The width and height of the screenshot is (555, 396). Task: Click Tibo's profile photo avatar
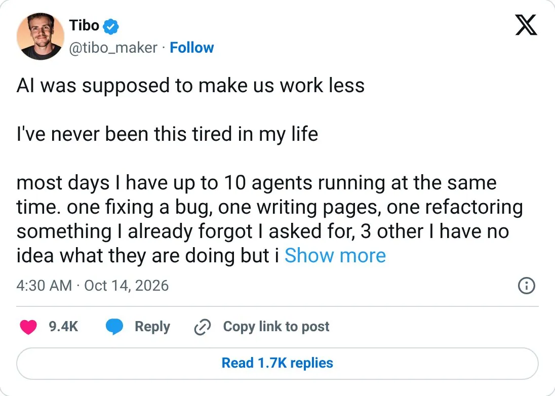[41, 36]
